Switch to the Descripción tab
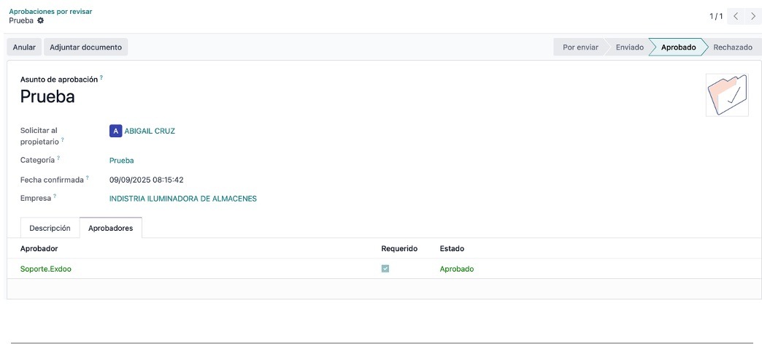762x344 pixels. (50, 228)
